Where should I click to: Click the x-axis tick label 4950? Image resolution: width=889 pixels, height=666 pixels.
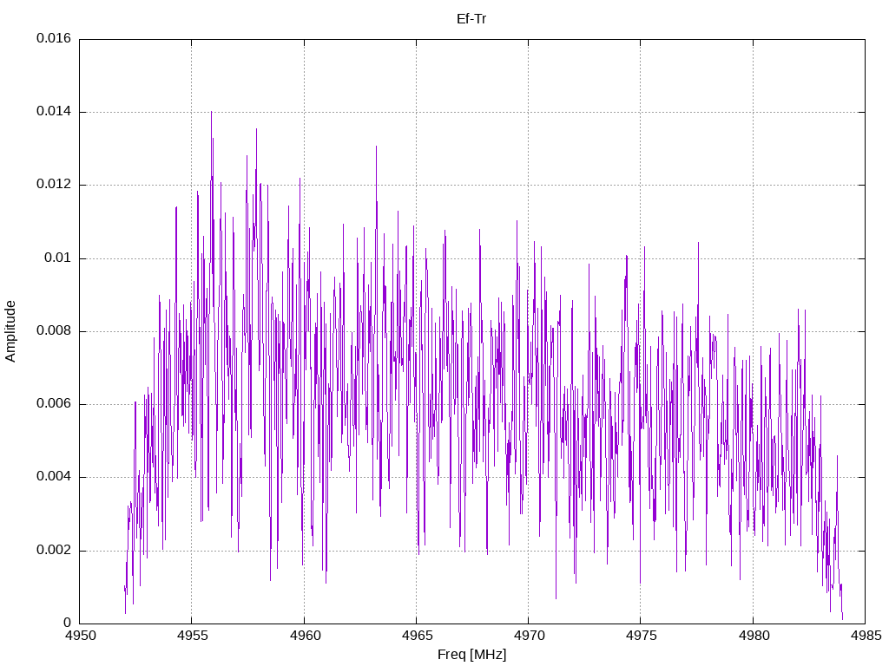click(80, 636)
